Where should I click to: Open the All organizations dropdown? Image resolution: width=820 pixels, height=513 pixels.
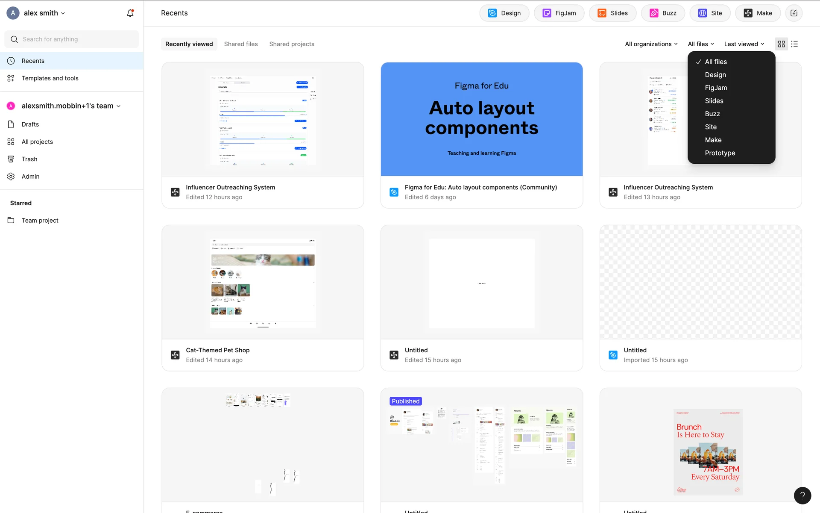pyautogui.click(x=651, y=44)
